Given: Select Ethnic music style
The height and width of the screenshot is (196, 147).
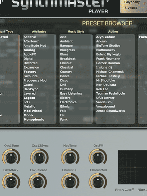Looking at the screenshot, I should [x=65, y=106].
